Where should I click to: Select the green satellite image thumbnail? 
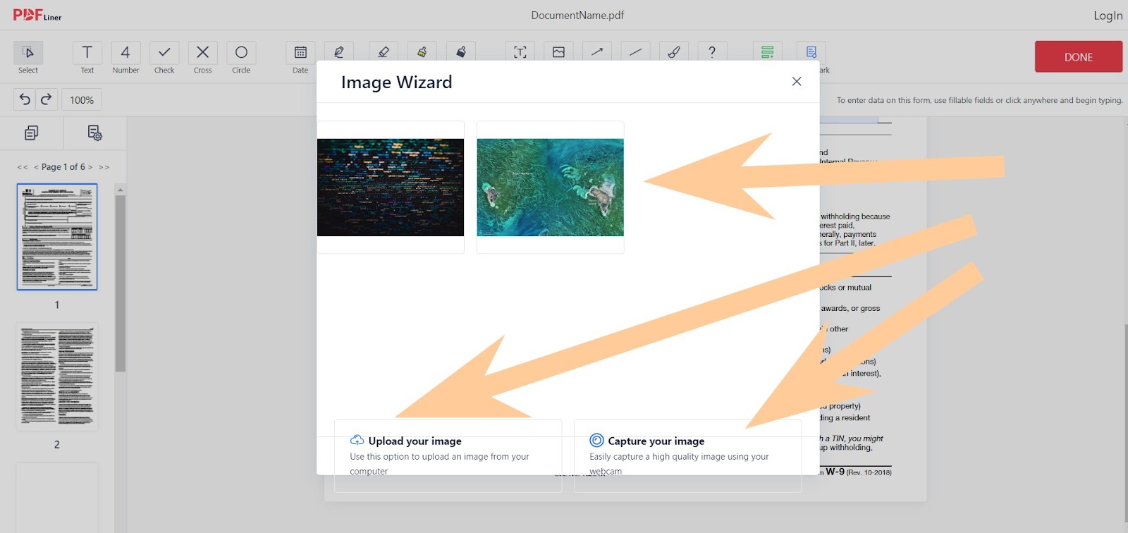(x=551, y=187)
